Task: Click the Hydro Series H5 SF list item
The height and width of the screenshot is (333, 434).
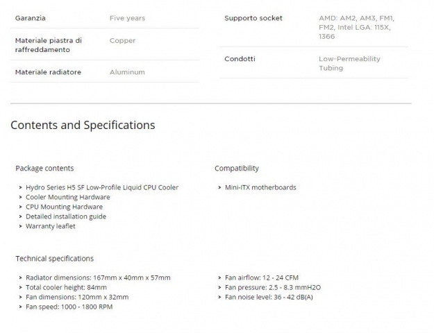Action: point(102,187)
